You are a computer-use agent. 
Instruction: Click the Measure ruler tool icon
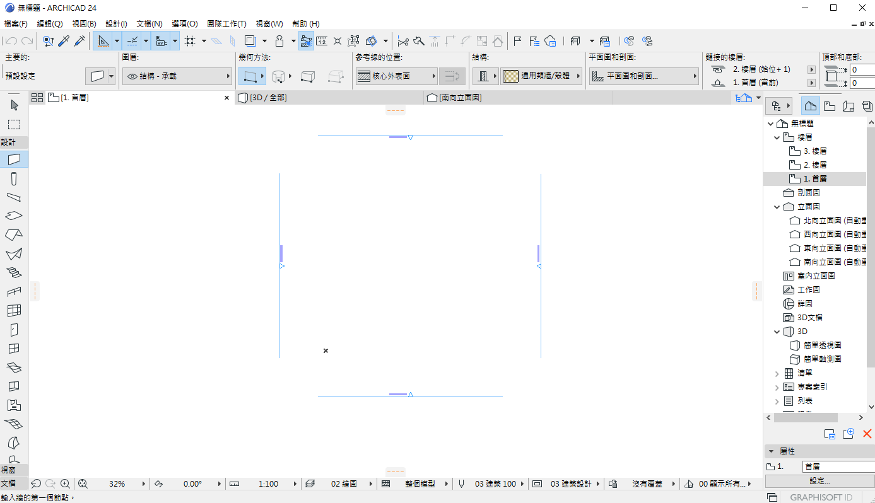coord(322,41)
